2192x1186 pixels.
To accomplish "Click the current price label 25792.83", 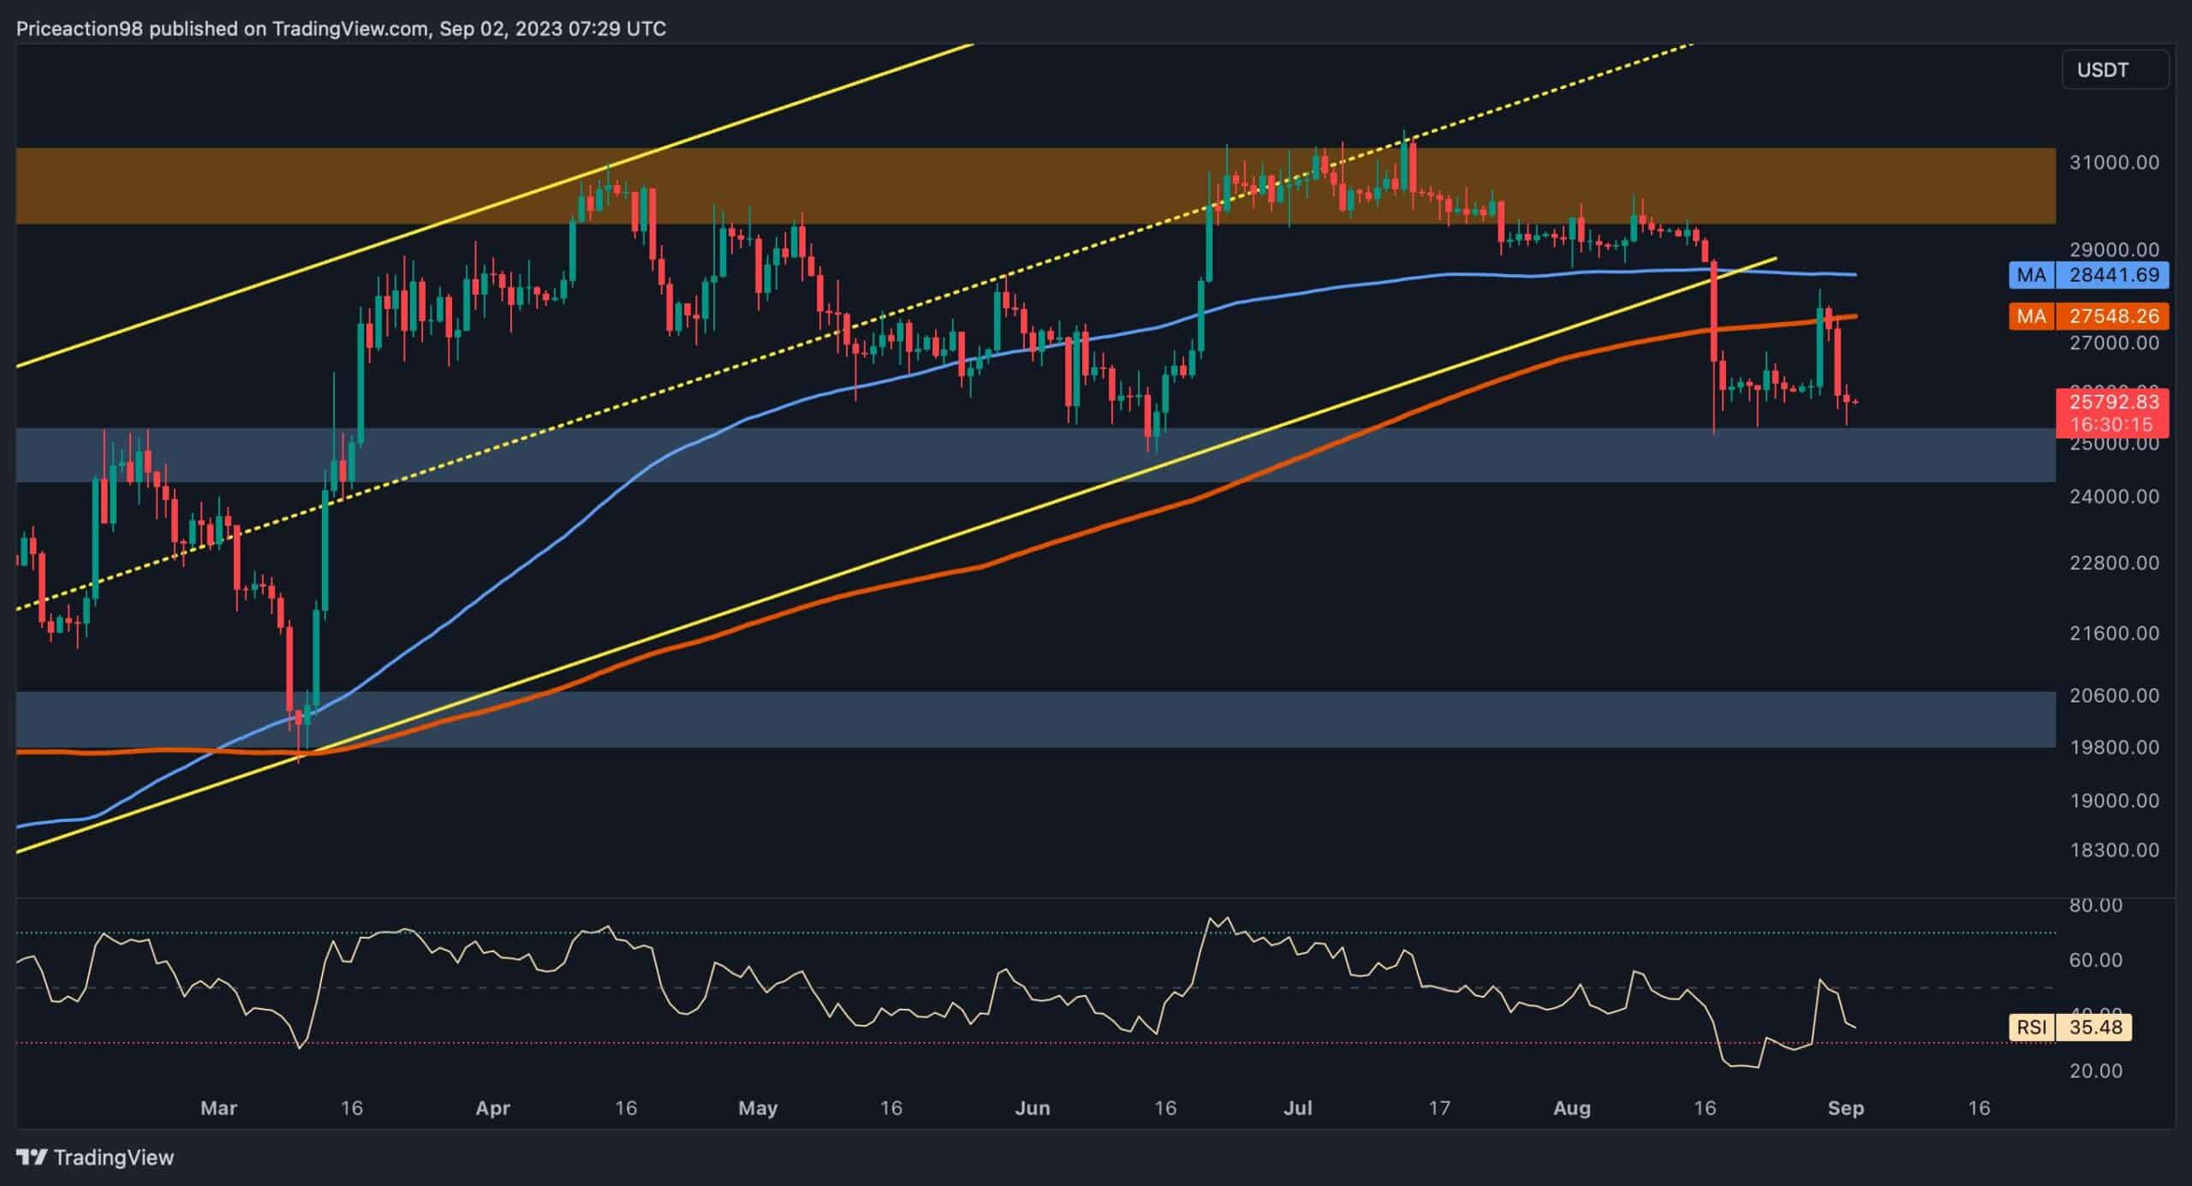I will pos(2112,402).
